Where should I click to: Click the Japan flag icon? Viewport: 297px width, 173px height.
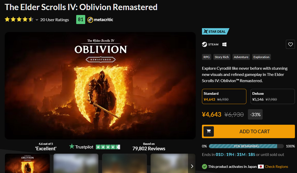click(x=261, y=167)
